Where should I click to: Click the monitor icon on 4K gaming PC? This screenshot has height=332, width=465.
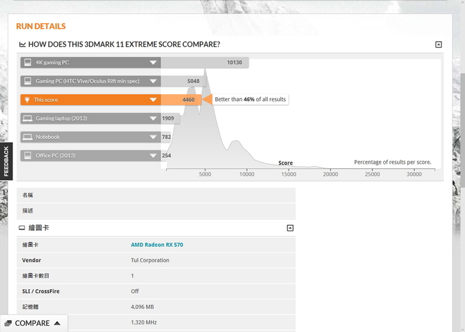27,63
